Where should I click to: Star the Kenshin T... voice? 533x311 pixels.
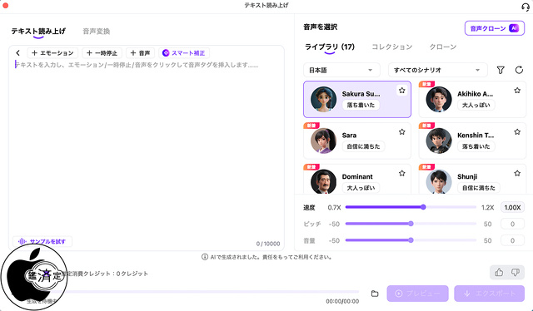tap(517, 131)
